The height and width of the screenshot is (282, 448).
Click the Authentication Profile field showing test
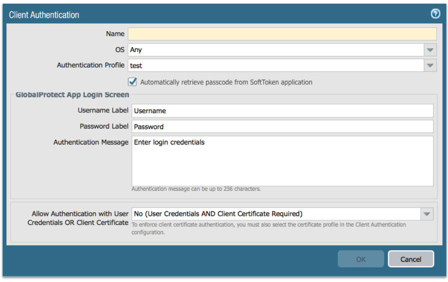[x=275, y=66]
